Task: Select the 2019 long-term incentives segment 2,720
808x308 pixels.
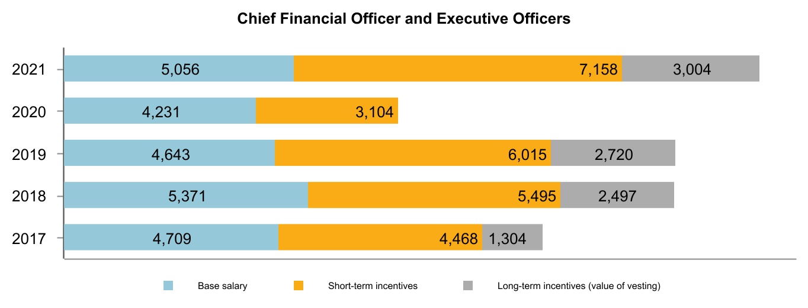Action: pyautogui.click(x=613, y=153)
